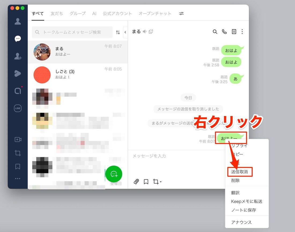This screenshot has width=295, height=232.
Task: Attach a file using paperclip icon
Action: [x=136, y=182]
